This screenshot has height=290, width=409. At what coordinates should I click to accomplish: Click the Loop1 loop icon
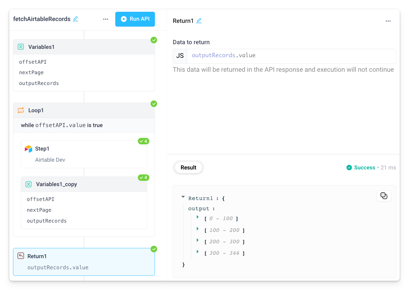(x=20, y=110)
